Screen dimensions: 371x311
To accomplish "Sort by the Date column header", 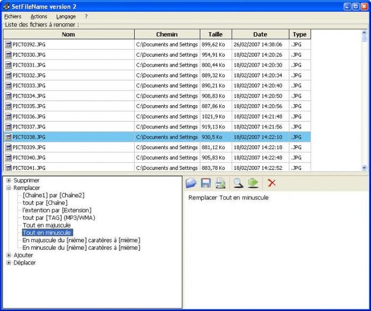I will point(260,34).
